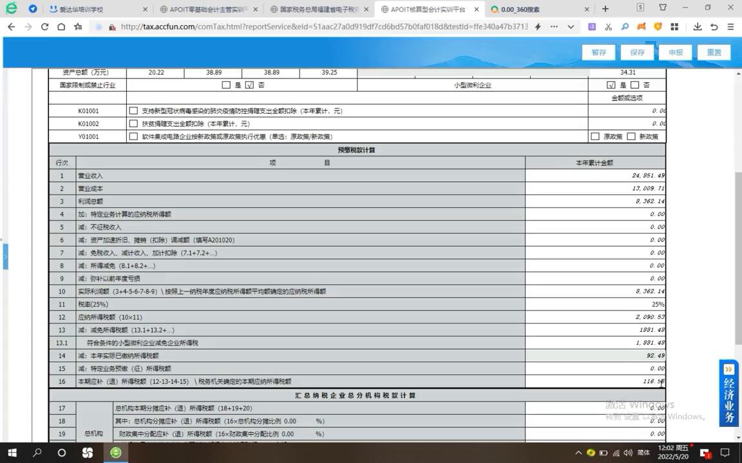Expand hidden icons in the system tray
742x463 pixels.
[579, 453]
